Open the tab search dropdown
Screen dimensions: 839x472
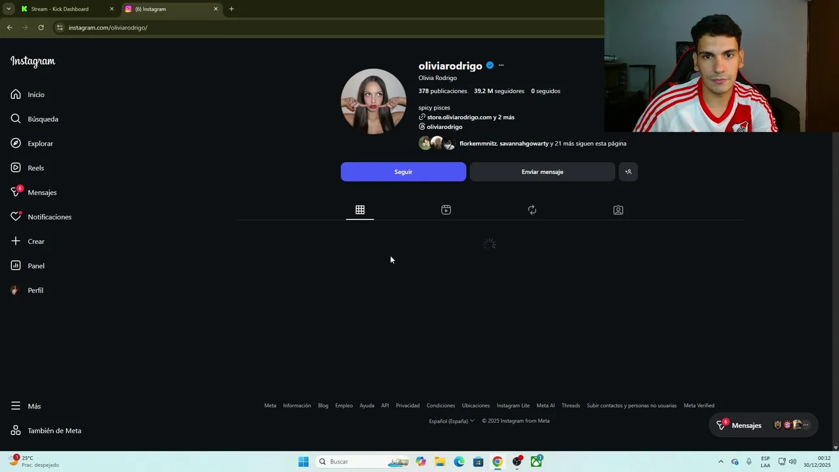[9, 9]
